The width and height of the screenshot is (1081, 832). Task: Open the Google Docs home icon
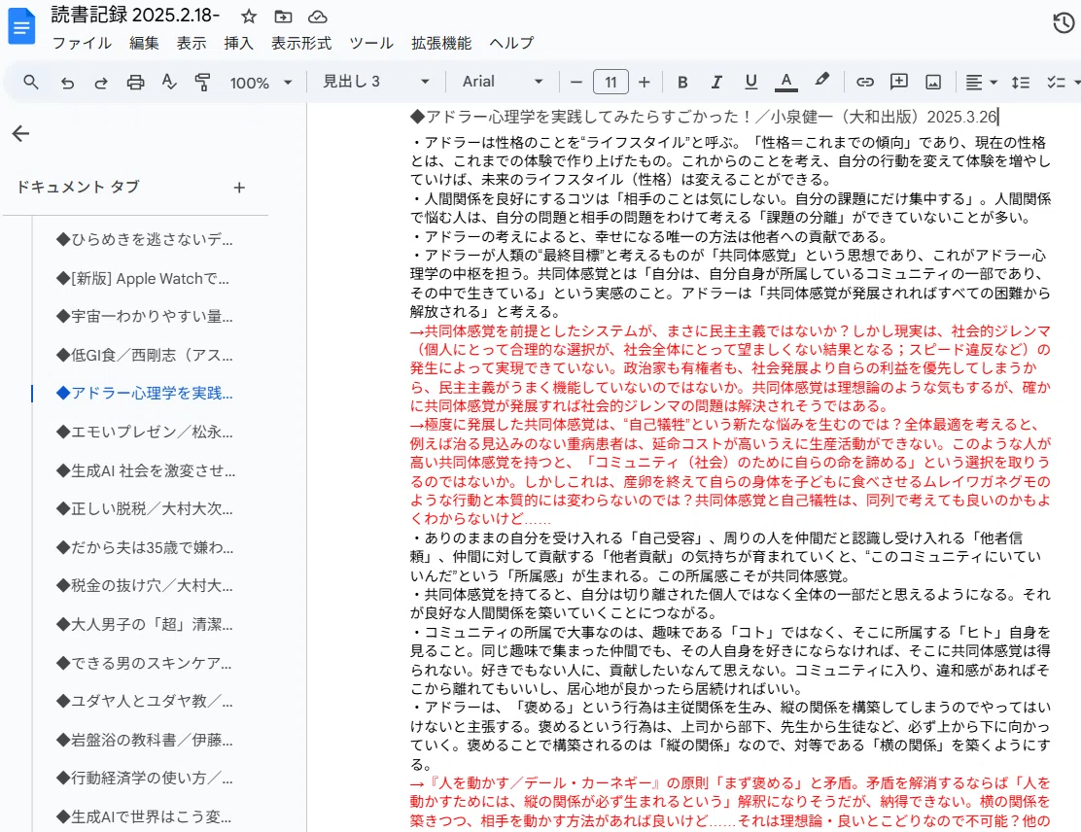point(21,26)
